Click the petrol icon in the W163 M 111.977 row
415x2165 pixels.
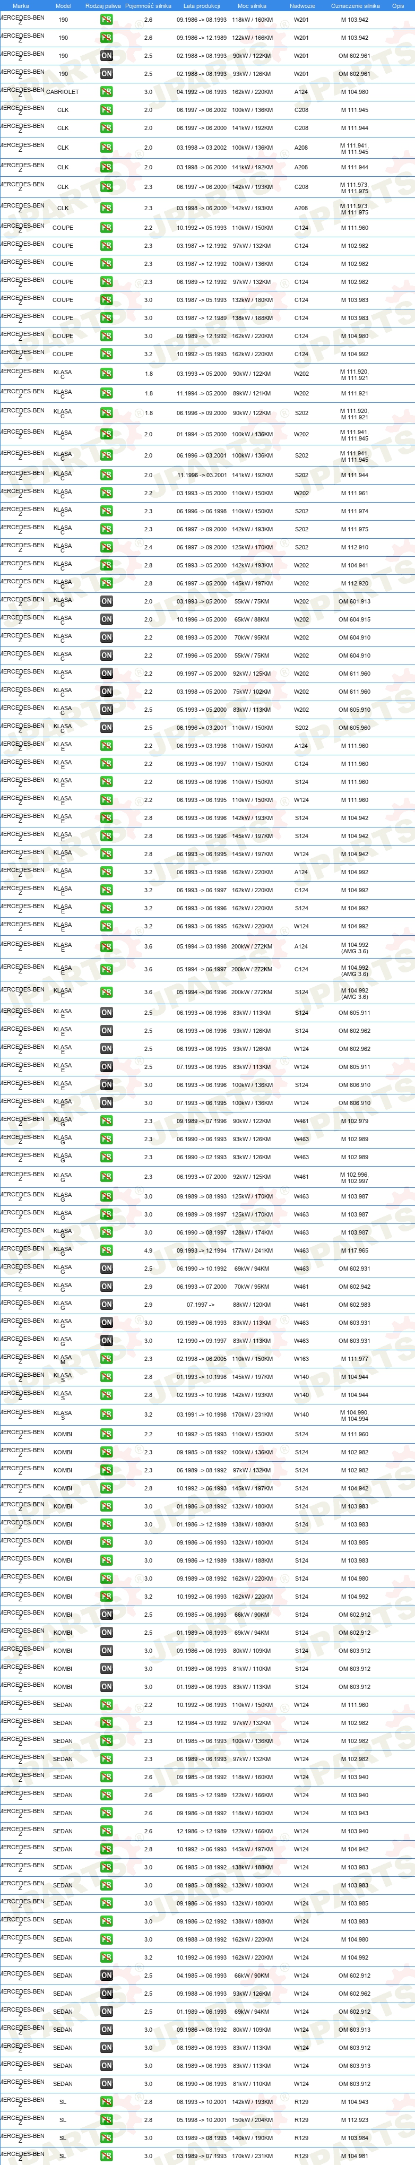107,1359
